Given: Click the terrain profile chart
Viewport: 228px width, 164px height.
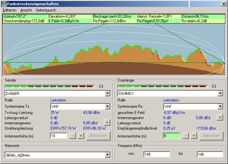Looking at the screenshot, I should coord(114,49).
